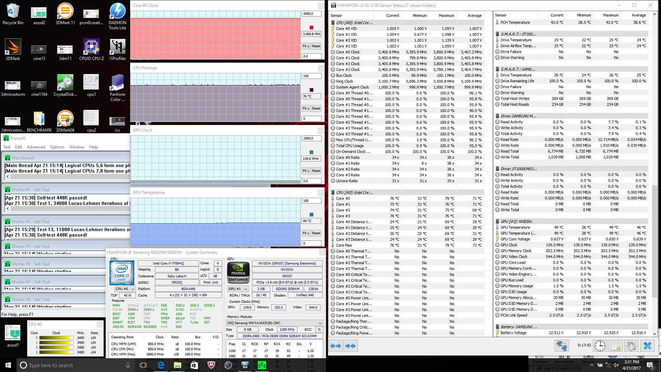
Task: Click Fit y in GPU Clock graph
Action: pos(306,171)
